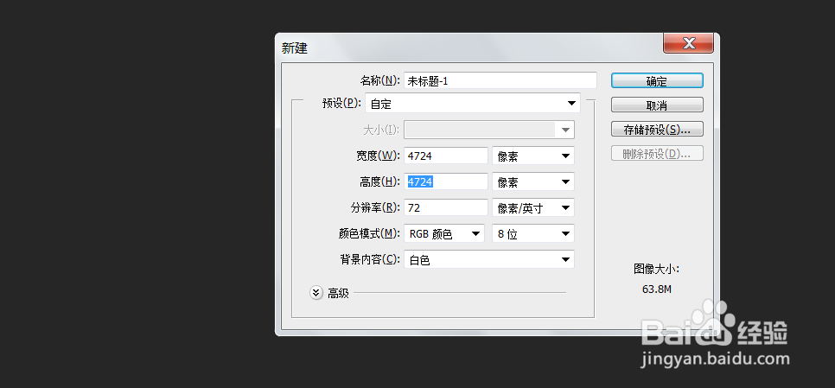
Task: Click the 图像大小 63.8M value text
Action: coord(657,290)
